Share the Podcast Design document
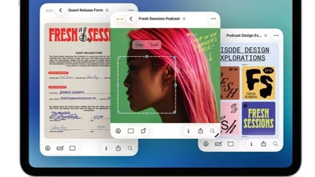Viewport: 315px width, 177px height. coord(264,144)
